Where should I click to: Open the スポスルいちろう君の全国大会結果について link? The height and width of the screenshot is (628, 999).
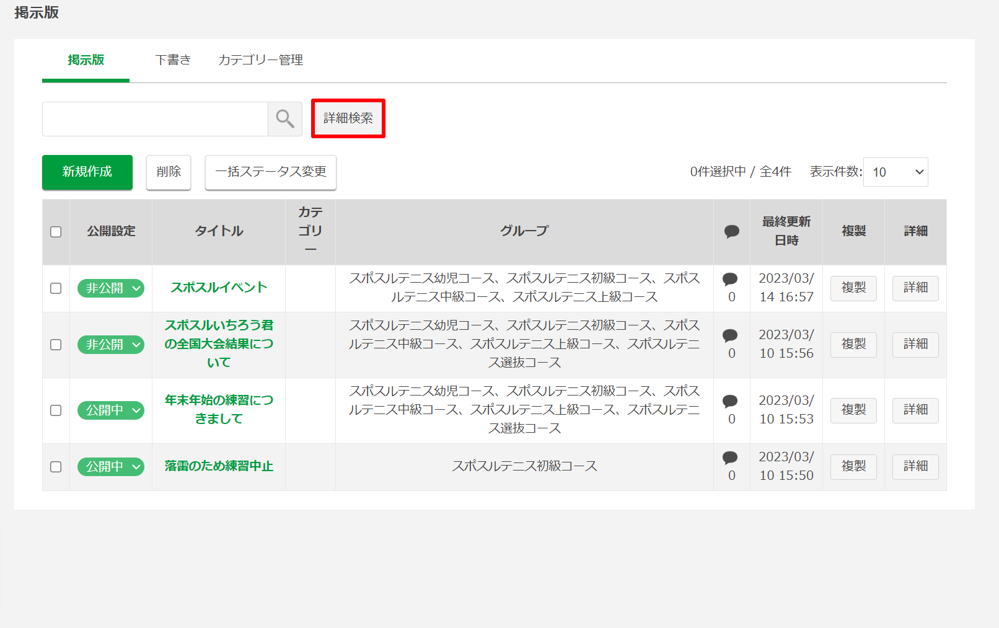[219, 344]
